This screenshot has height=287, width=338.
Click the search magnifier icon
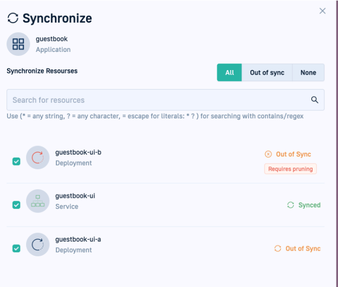point(314,100)
